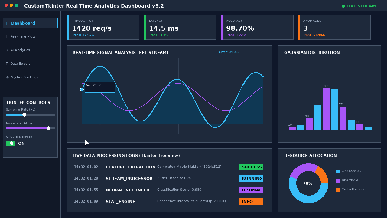Viewport: 387px width, 218px height.
Task: Click the "Trend: STABLE" anomalies text
Action: click(314, 35)
